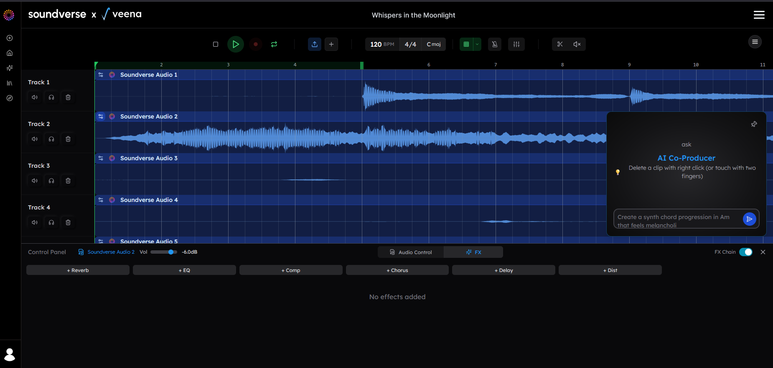Solo Track 1 with headphones icon
The image size is (773, 368).
click(51, 97)
